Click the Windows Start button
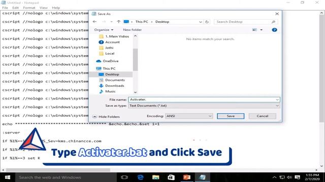Screen dimensions: 325x182 tap(8, 177)
